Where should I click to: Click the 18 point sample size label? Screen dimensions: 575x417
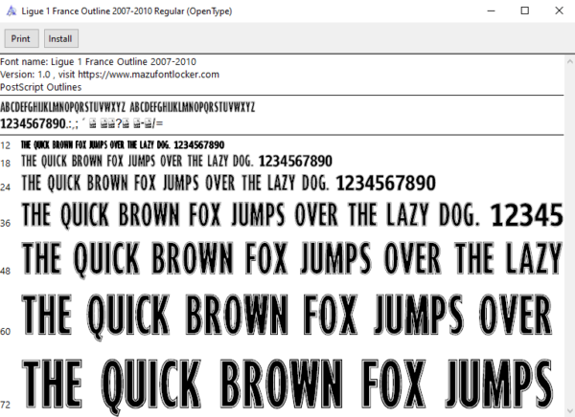6,164
